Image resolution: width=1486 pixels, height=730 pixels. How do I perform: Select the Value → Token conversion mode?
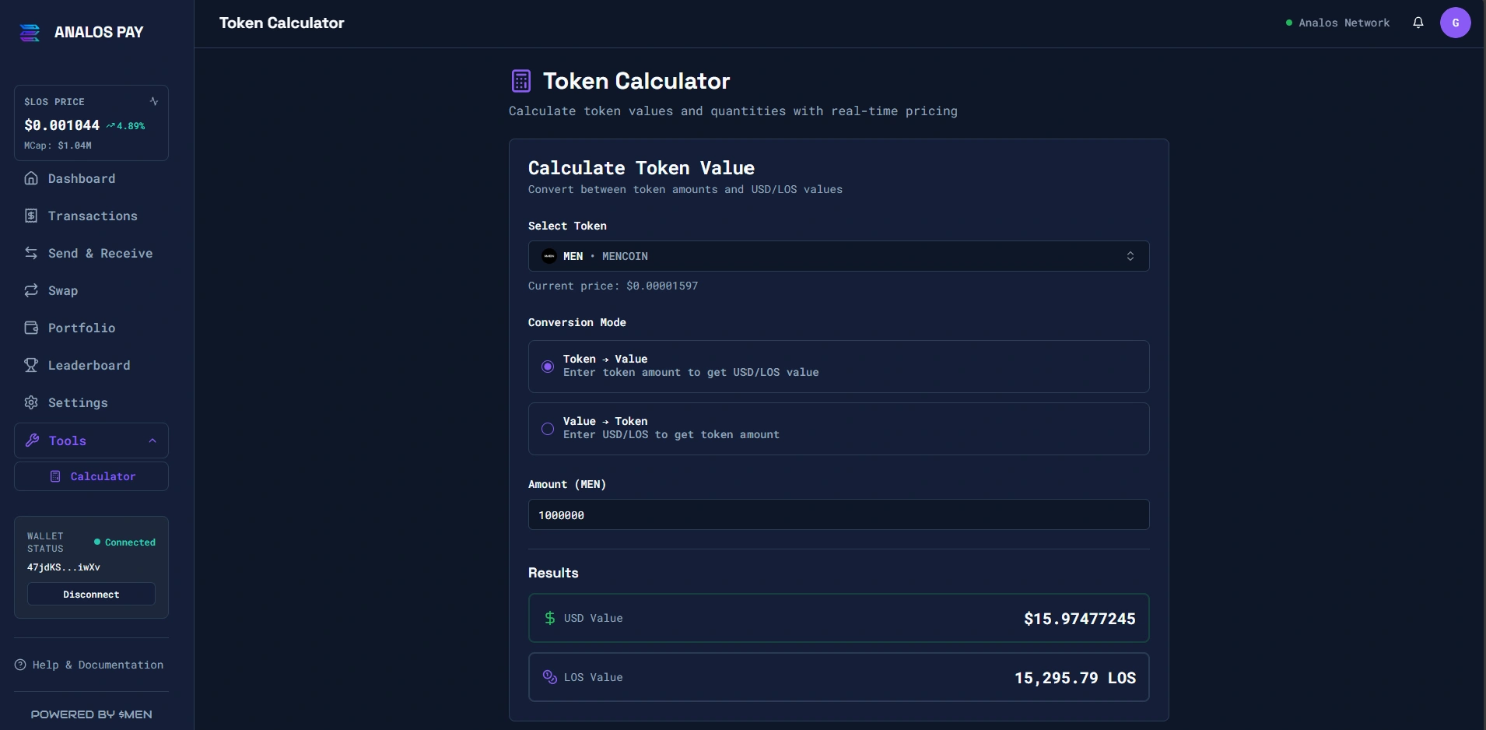[x=548, y=429]
